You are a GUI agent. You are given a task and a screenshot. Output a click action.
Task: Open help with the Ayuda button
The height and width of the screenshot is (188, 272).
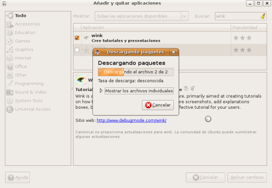pyautogui.click(x=18, y=177)
